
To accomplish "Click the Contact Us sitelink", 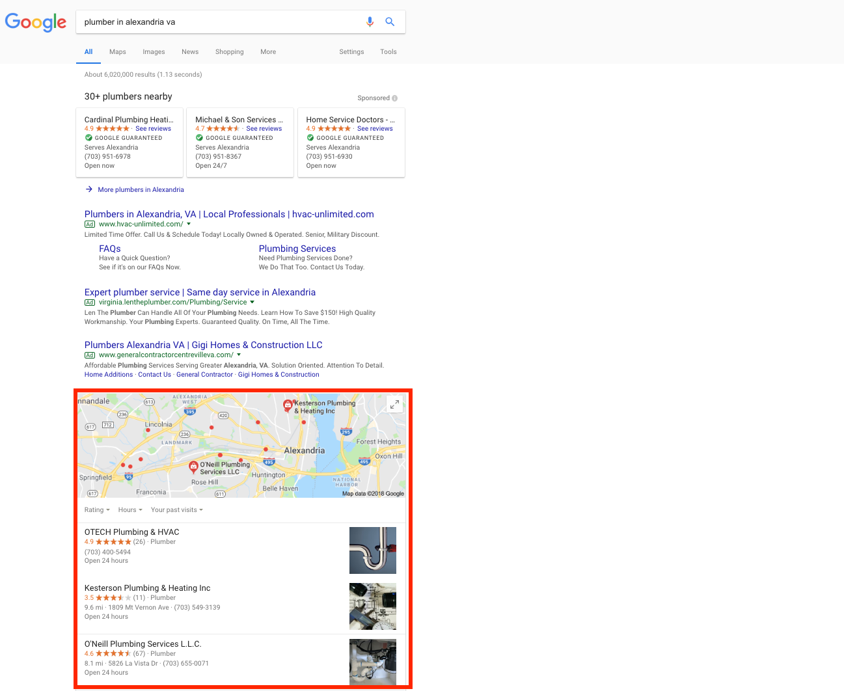I will click(x=155, y=375).
